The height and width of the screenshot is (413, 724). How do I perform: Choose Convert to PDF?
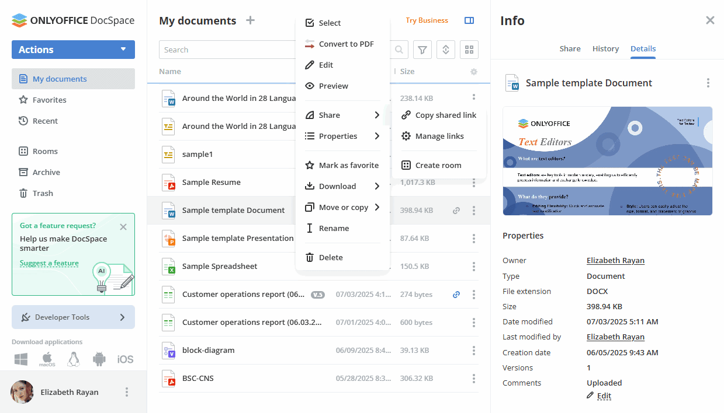[x=342, y=44]
